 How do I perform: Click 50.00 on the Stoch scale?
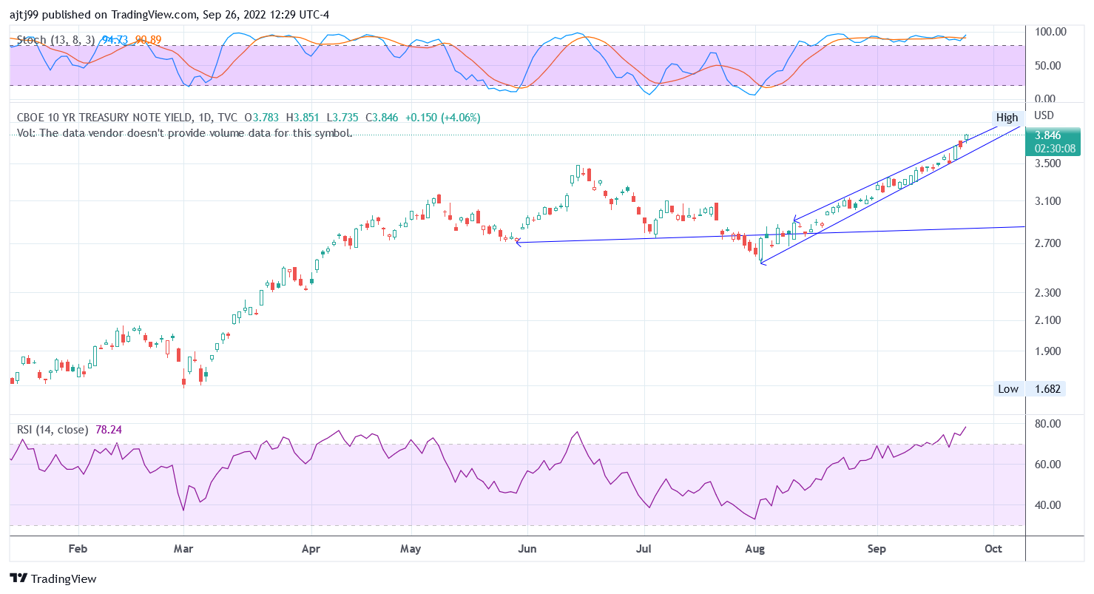tap(1050, 66)
